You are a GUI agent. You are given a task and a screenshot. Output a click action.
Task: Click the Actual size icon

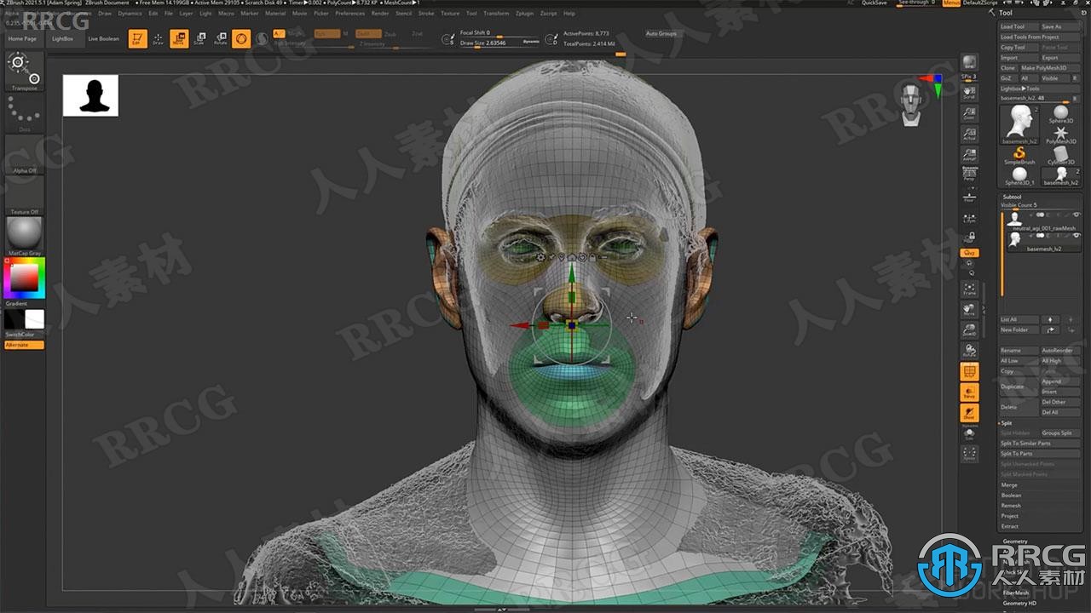[x=969, y=135]
